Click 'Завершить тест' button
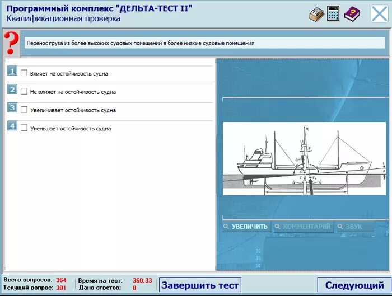The image size is (392, 296). click(x=200, y=285)
